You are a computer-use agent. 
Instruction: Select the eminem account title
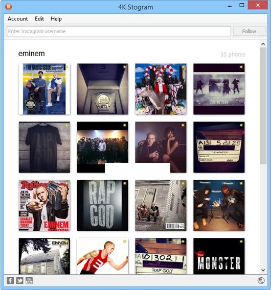[32, 54]
